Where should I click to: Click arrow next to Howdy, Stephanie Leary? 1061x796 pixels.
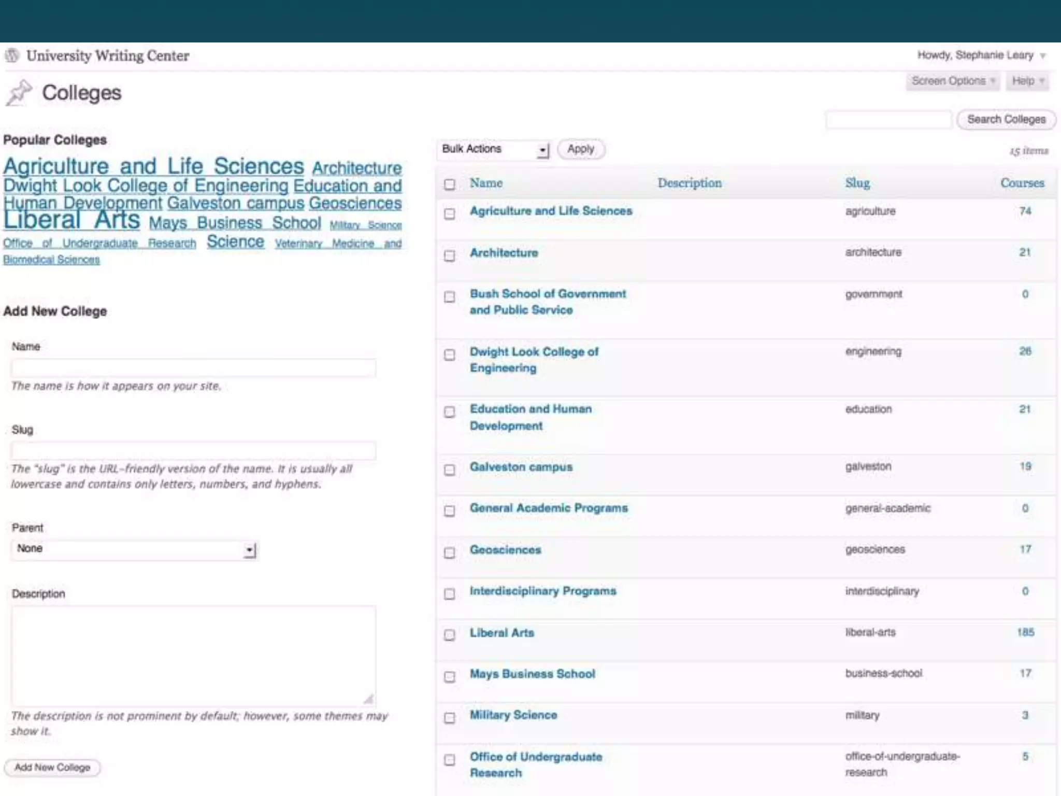pyautogui.click(x=1043, y=55)
